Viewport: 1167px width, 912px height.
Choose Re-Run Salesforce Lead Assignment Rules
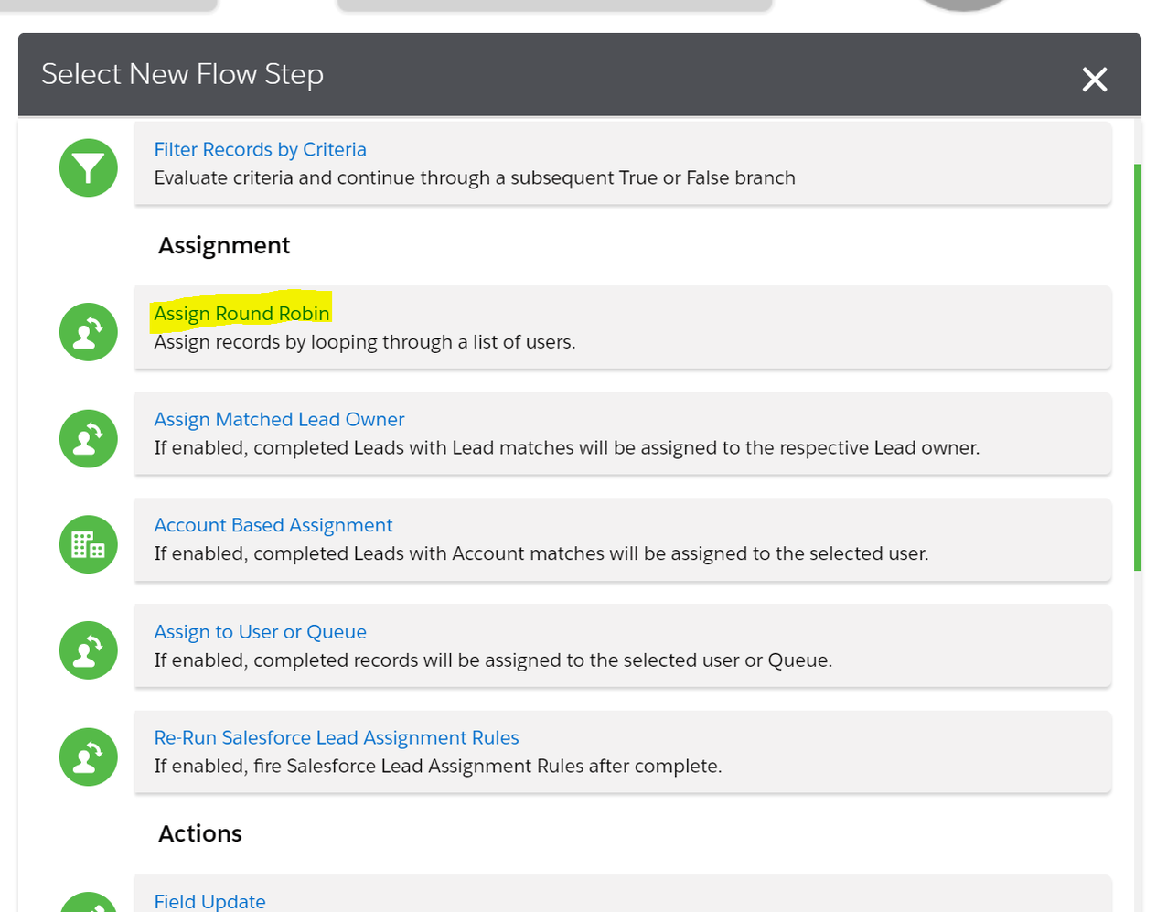coord(336,738)
